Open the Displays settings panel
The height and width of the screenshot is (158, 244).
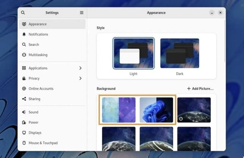[52, 133]
